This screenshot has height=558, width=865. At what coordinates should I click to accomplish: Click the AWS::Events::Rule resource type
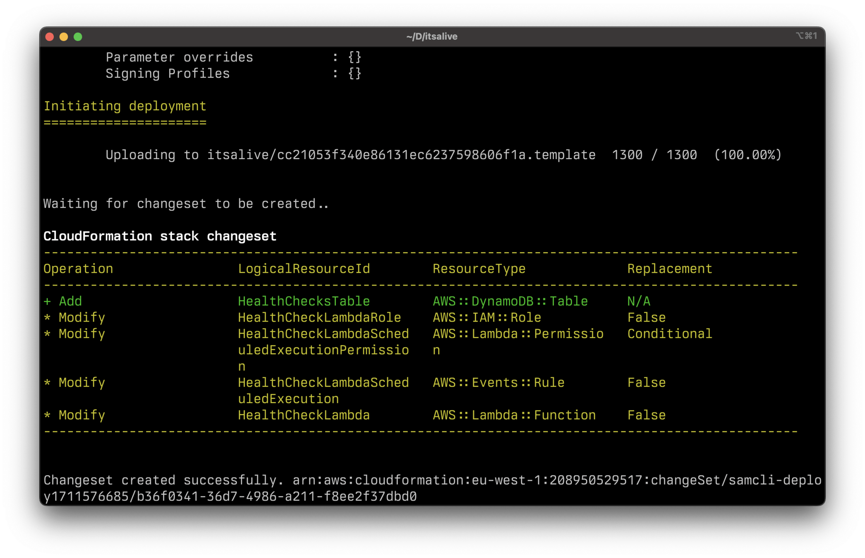point(498,382)
